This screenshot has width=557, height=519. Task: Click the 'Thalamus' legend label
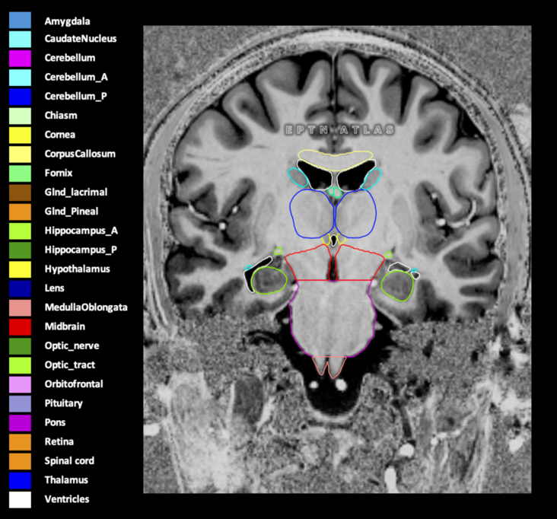[66, 480]
